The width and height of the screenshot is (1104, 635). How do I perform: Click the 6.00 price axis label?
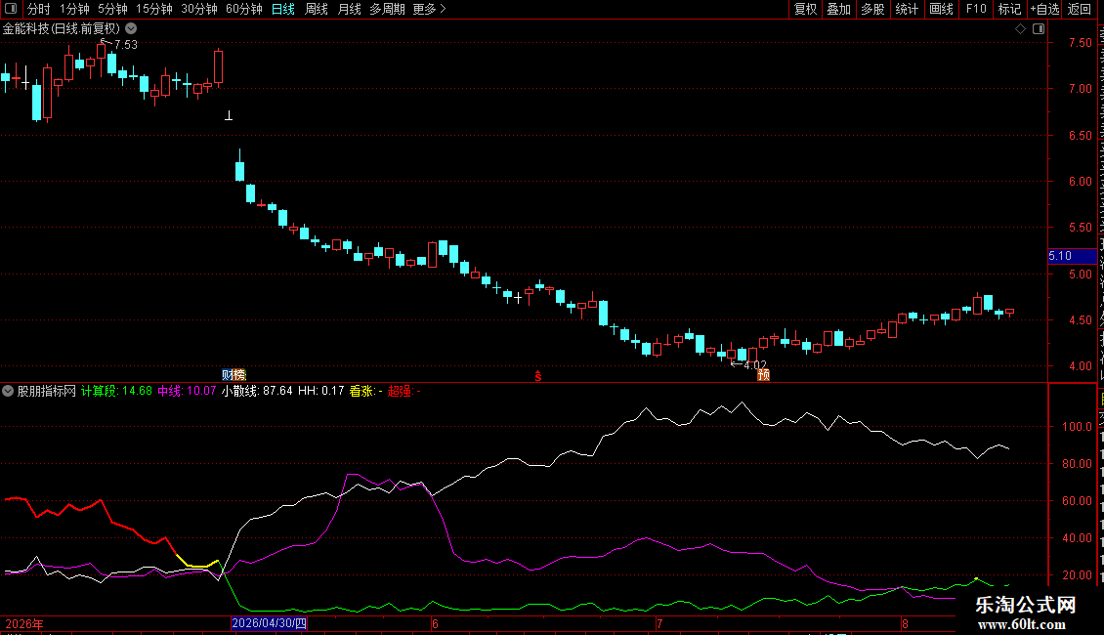coord(1080,181)
